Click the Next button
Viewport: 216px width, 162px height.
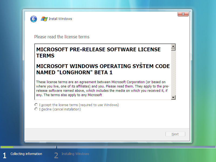coord(175,134)
